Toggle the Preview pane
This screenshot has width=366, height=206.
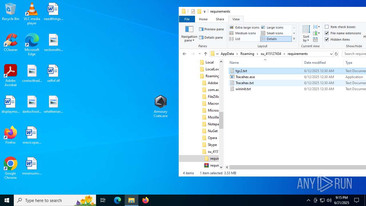(x=211, y=29)
